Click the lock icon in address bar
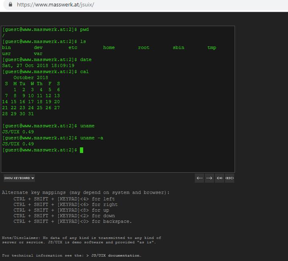Viewport: 288px width, 261px height. 10,4
